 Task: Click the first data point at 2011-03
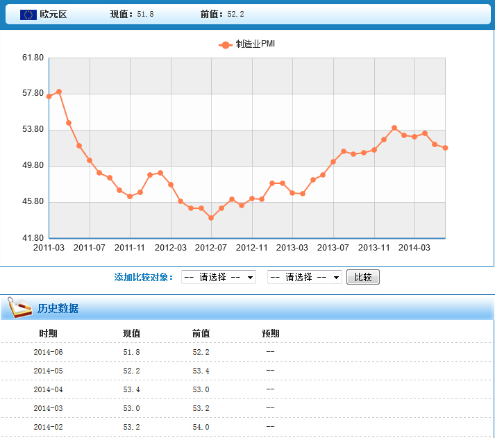pyautogui.click(x=49, y=96)
